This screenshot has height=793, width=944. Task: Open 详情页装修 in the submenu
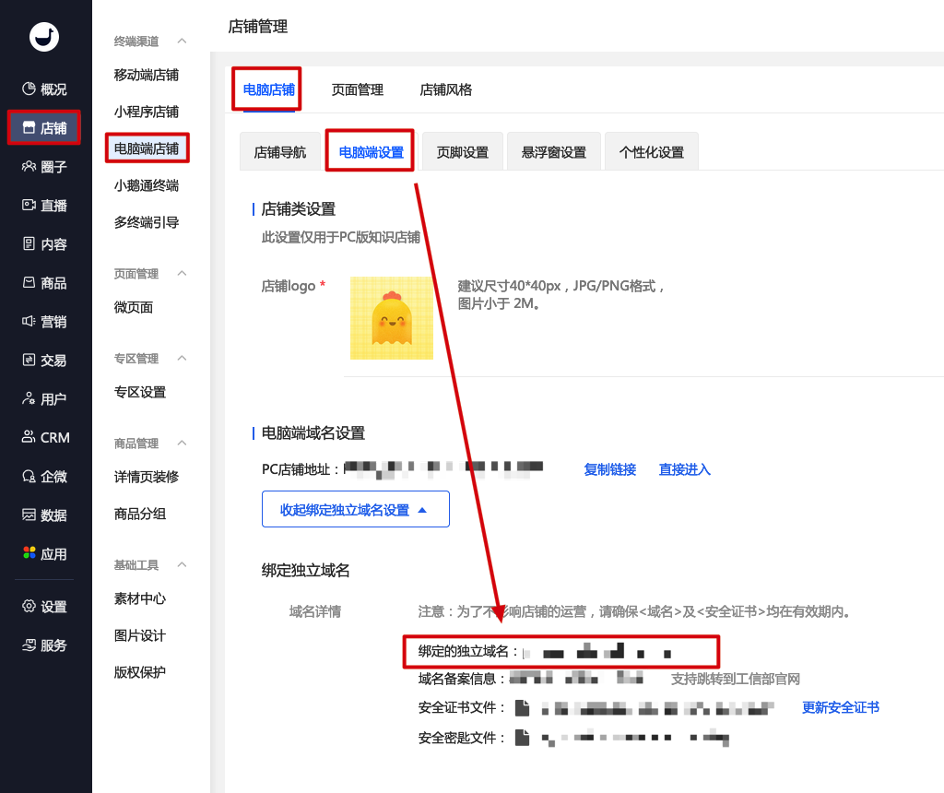147,477
